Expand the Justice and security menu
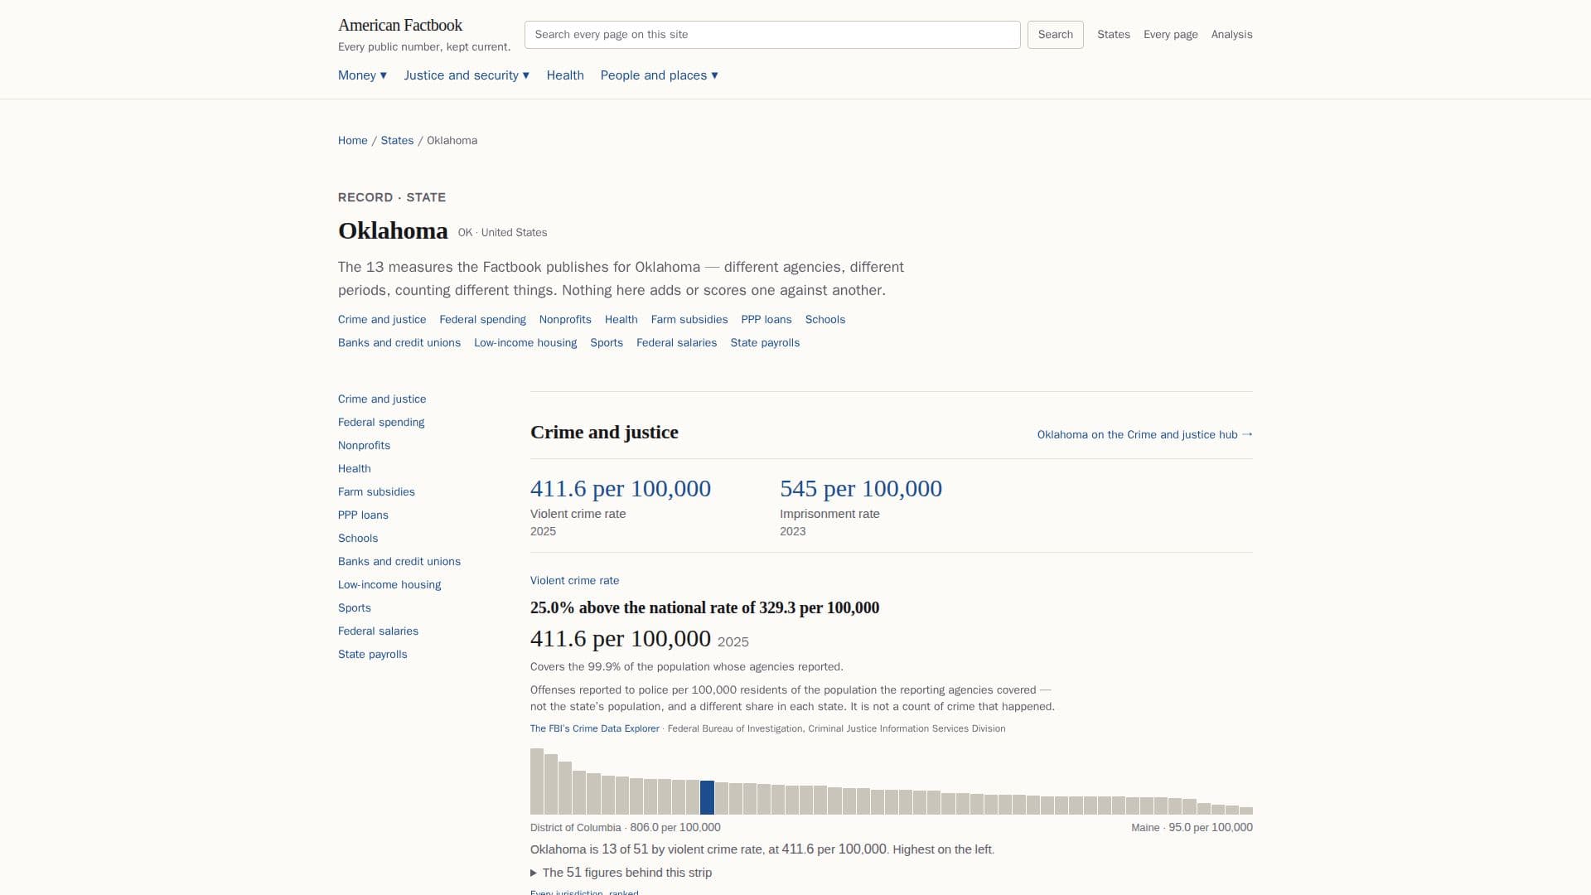The image size is (1591, 895). [467, 75]
